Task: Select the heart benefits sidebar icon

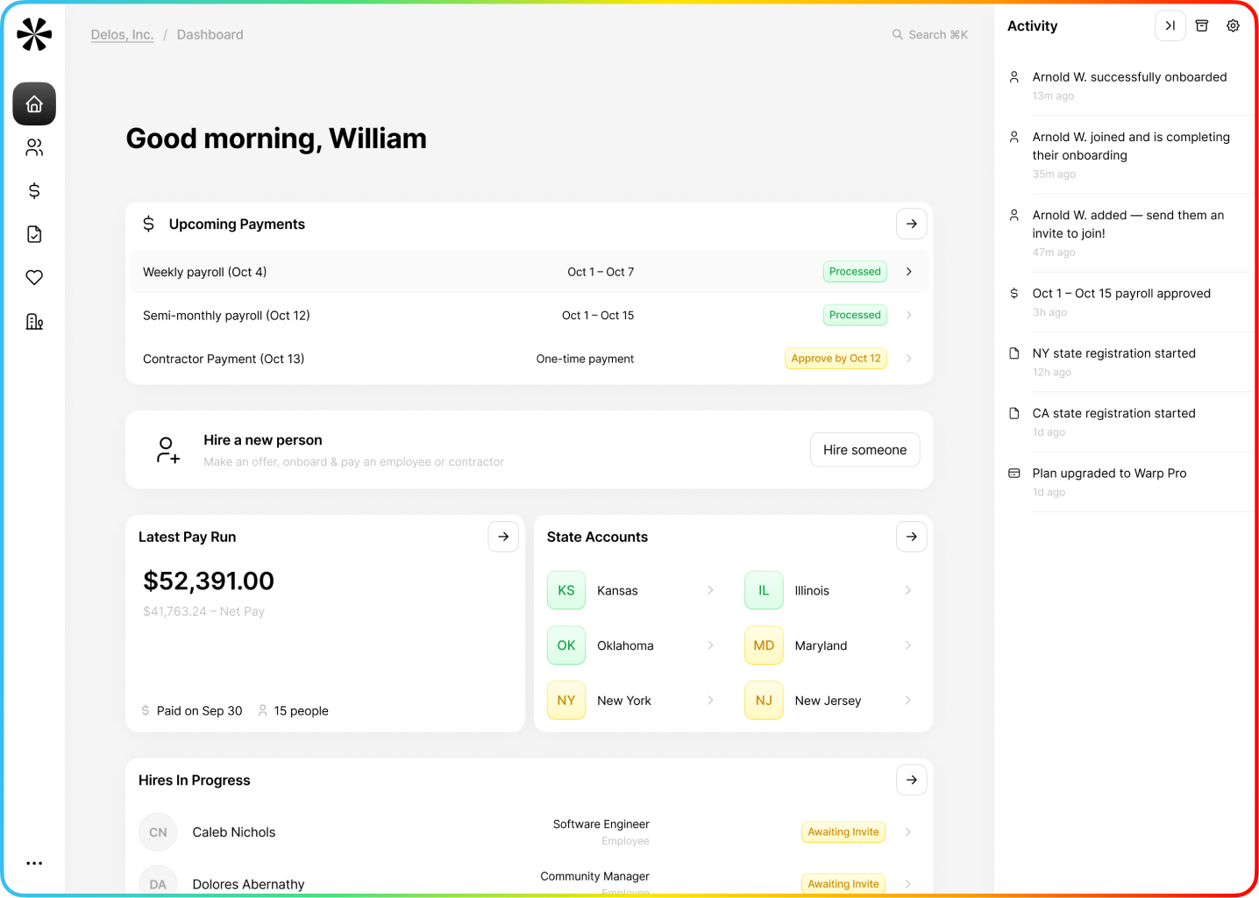Action: coord(34,278)
